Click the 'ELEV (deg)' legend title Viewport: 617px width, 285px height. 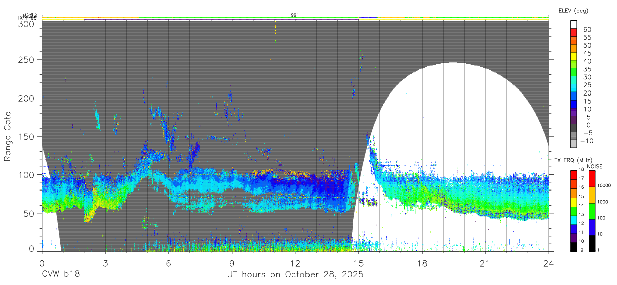click(x=573, y=11)
